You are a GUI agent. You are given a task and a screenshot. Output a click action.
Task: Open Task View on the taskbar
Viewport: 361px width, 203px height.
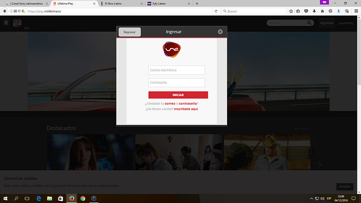(27, 198)
